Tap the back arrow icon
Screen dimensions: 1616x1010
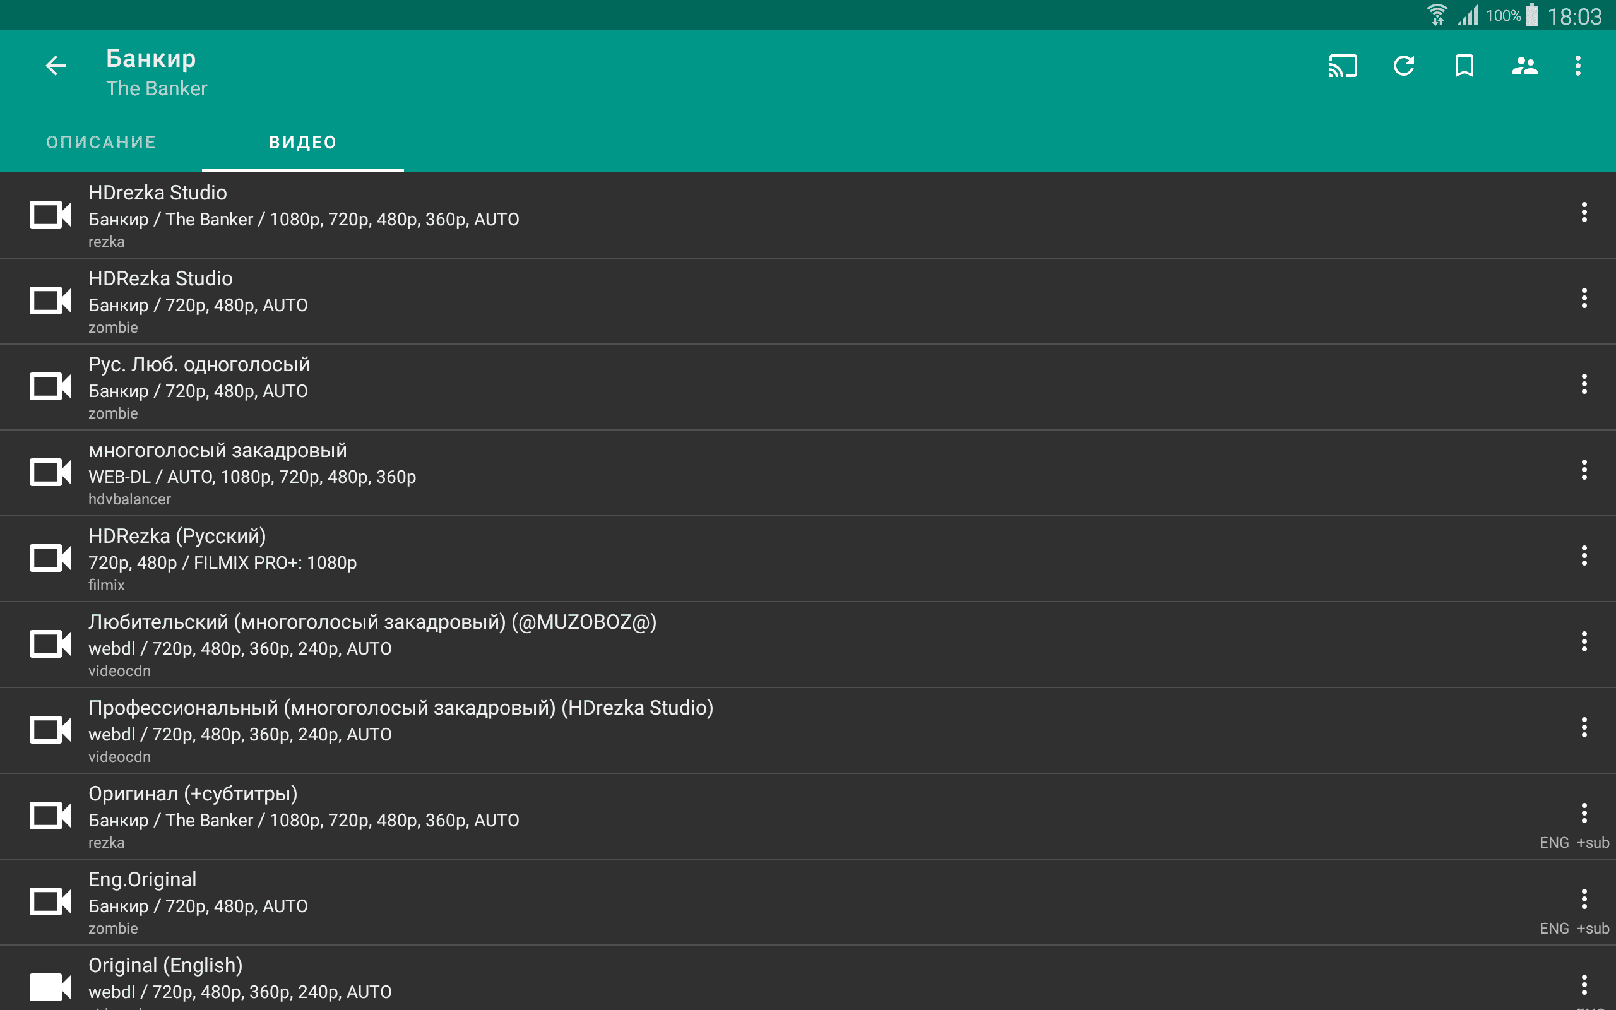pyautogui.click(x=56, y=66)
